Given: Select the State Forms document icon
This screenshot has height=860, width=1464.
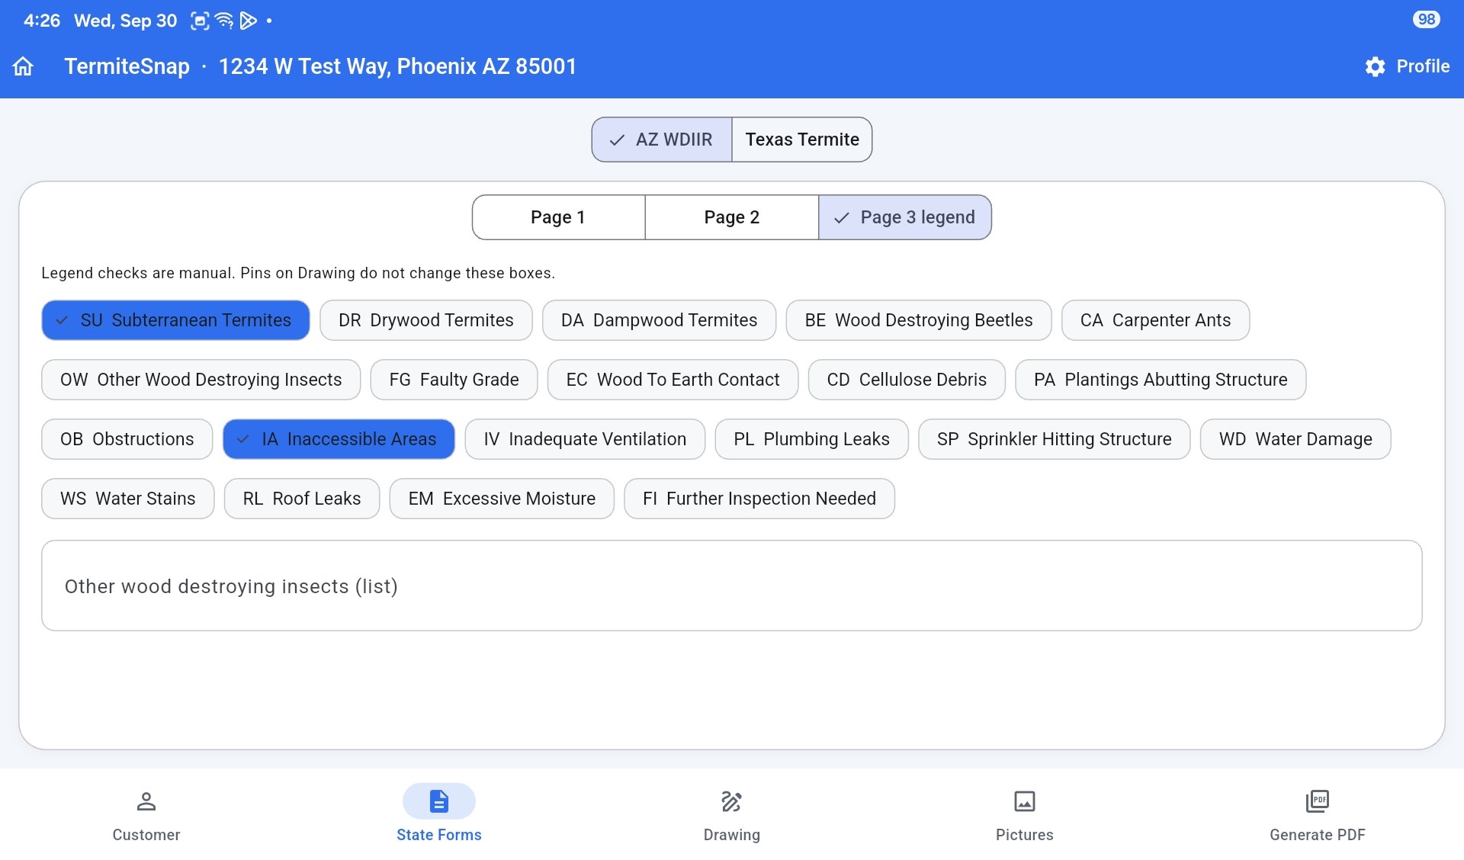Looking at the screenshot, I should 439,801.
